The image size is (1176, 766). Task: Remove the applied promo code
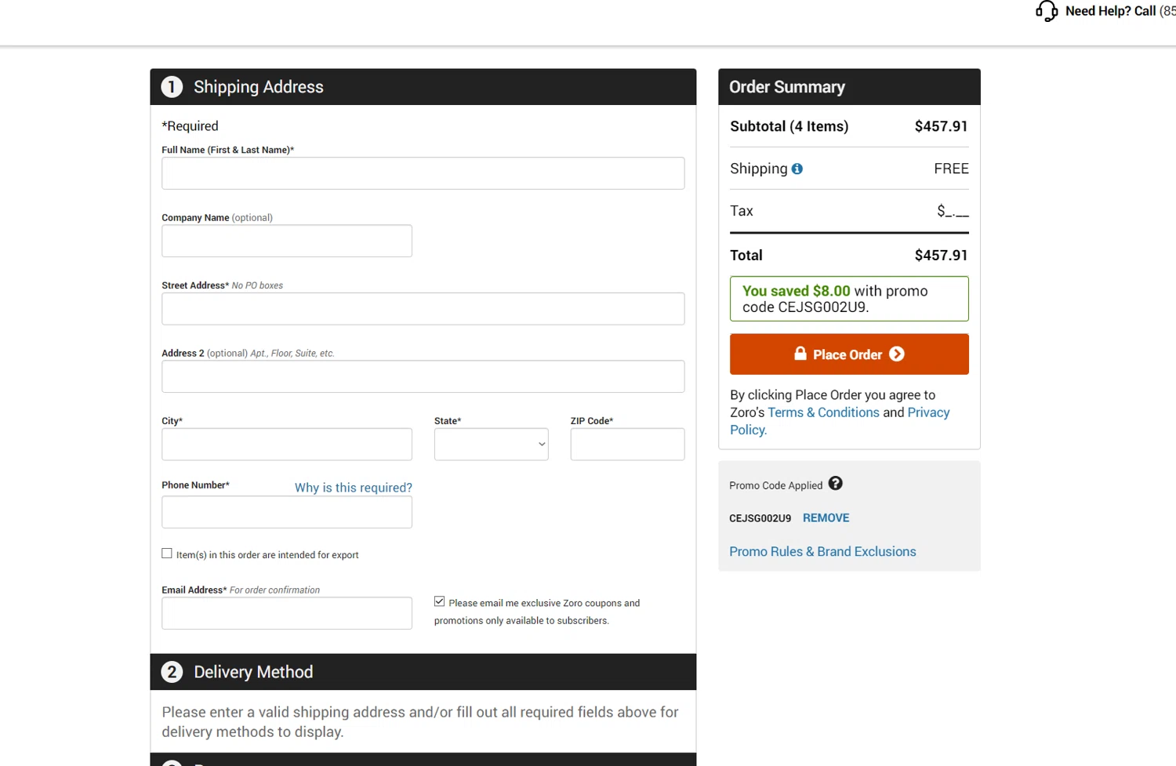[x=826, y=518]
